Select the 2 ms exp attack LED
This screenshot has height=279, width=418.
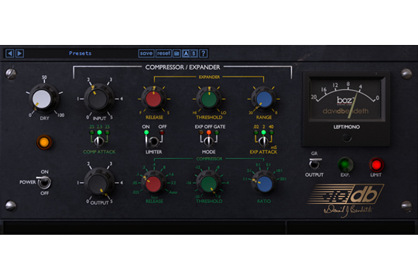(264, 133)
